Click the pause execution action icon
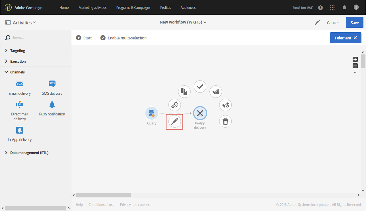This screenshot has width=366, height=211. (216, 92)
